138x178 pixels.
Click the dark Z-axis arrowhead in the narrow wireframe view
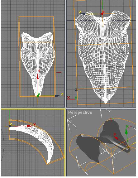pyautogui.click(x=58, y=96)
